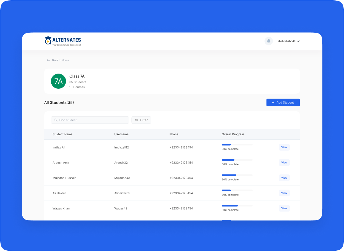The height and width of the screenshot is (251, 344).
Task: Open the shahzebkh046 account dropdown
Action: (x=286, y=41)
